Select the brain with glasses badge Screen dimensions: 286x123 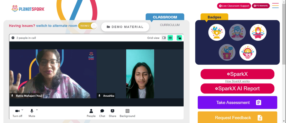point(248,52)
